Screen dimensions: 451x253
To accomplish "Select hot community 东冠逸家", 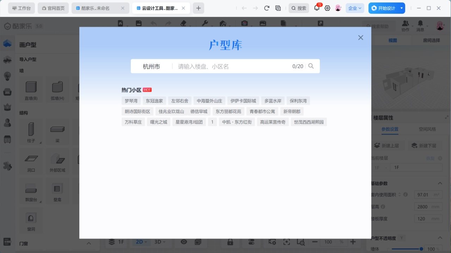I will [154, 101].
